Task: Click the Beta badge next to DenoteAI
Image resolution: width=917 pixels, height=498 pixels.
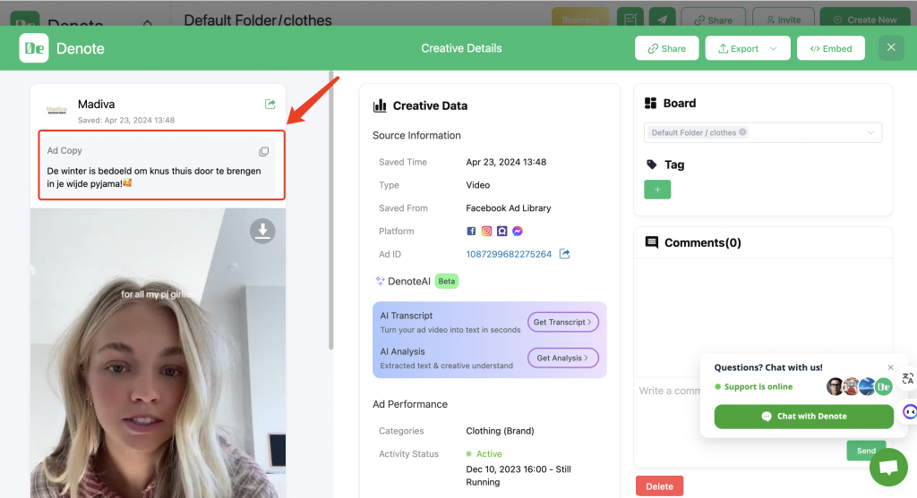Action: click(x=446, y=281)
